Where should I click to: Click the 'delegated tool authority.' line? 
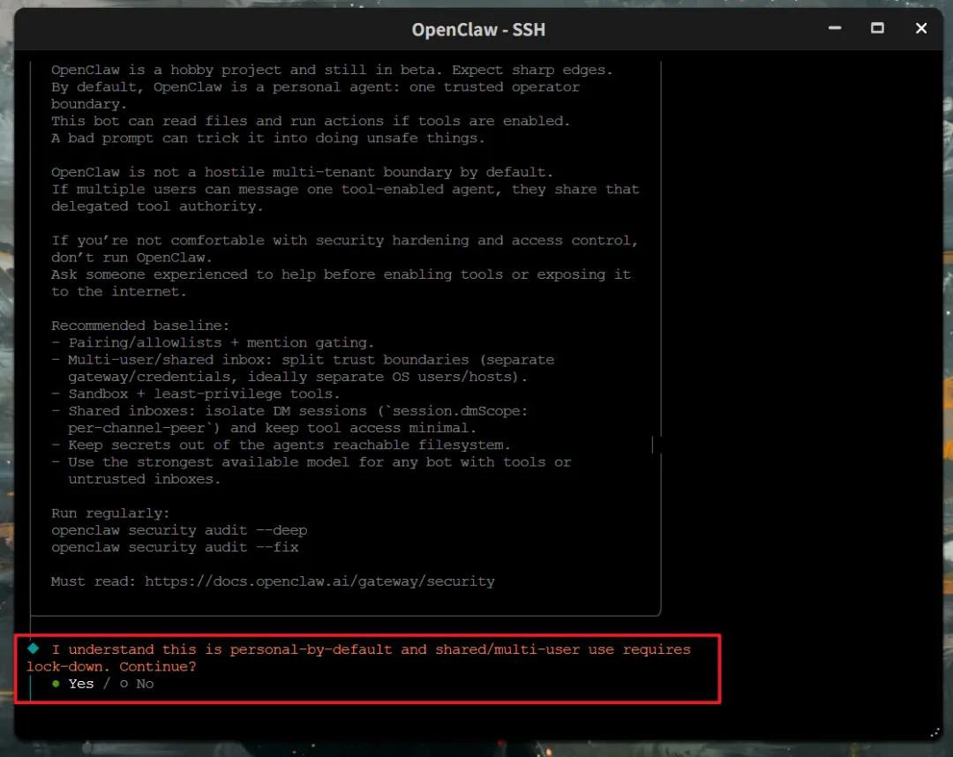(157, 206)
